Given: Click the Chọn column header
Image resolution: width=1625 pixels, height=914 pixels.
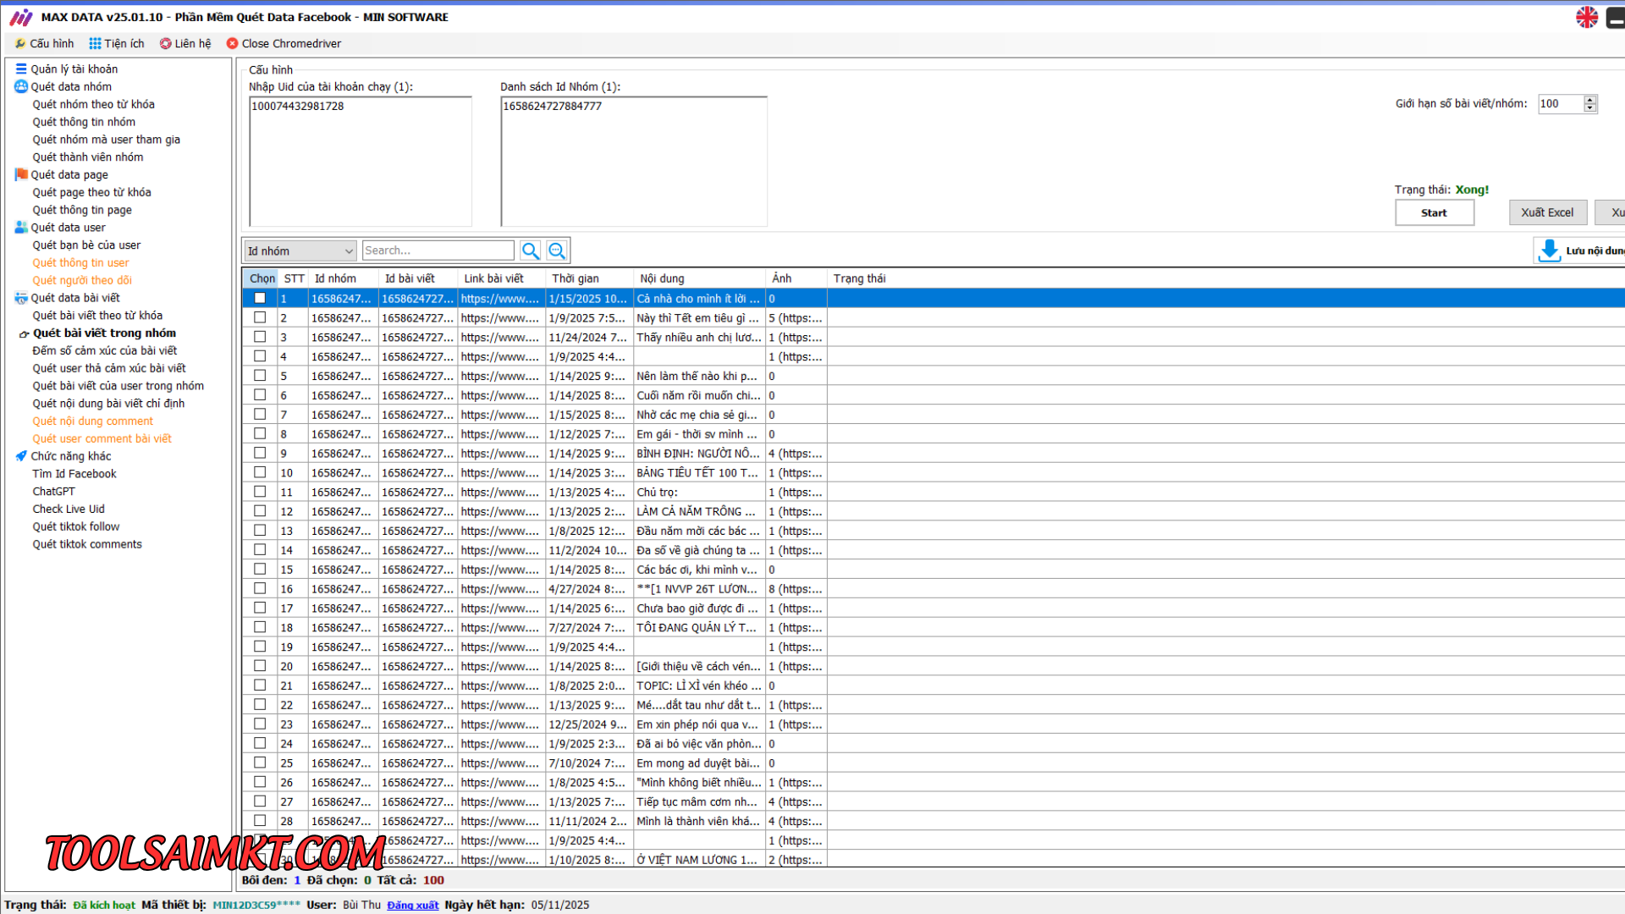Looking at the screenshot, I should pos(261,278).
